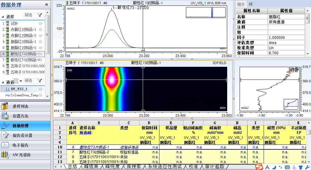Click the injection list scroll-up arrow

[47, 12]
